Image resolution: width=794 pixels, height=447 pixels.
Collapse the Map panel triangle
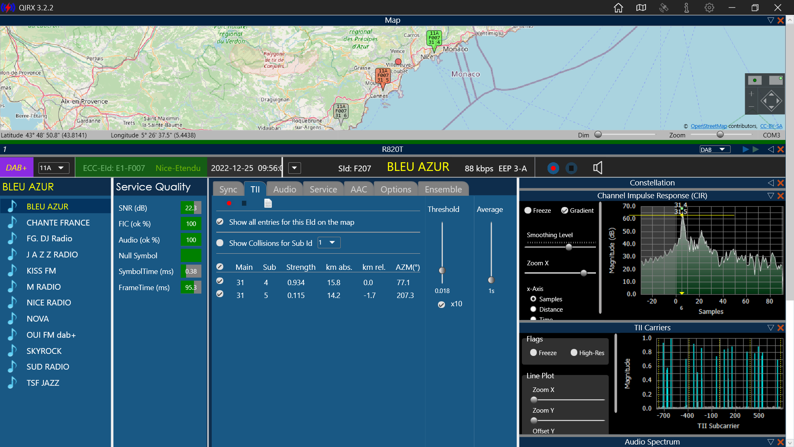[771, 20]
